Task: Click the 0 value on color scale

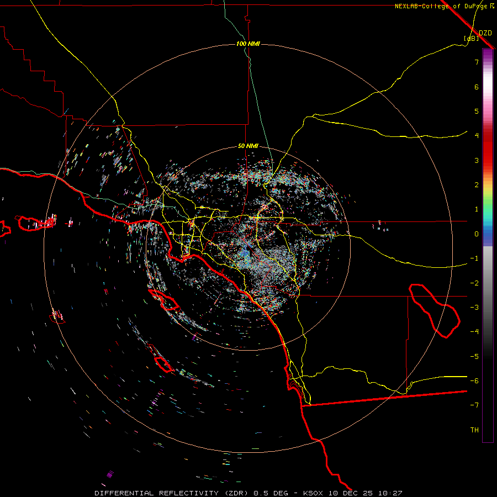Action: [477, 234]
